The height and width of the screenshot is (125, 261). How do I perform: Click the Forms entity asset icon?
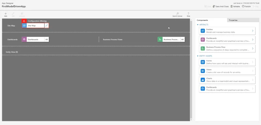(x=203, y=62)
